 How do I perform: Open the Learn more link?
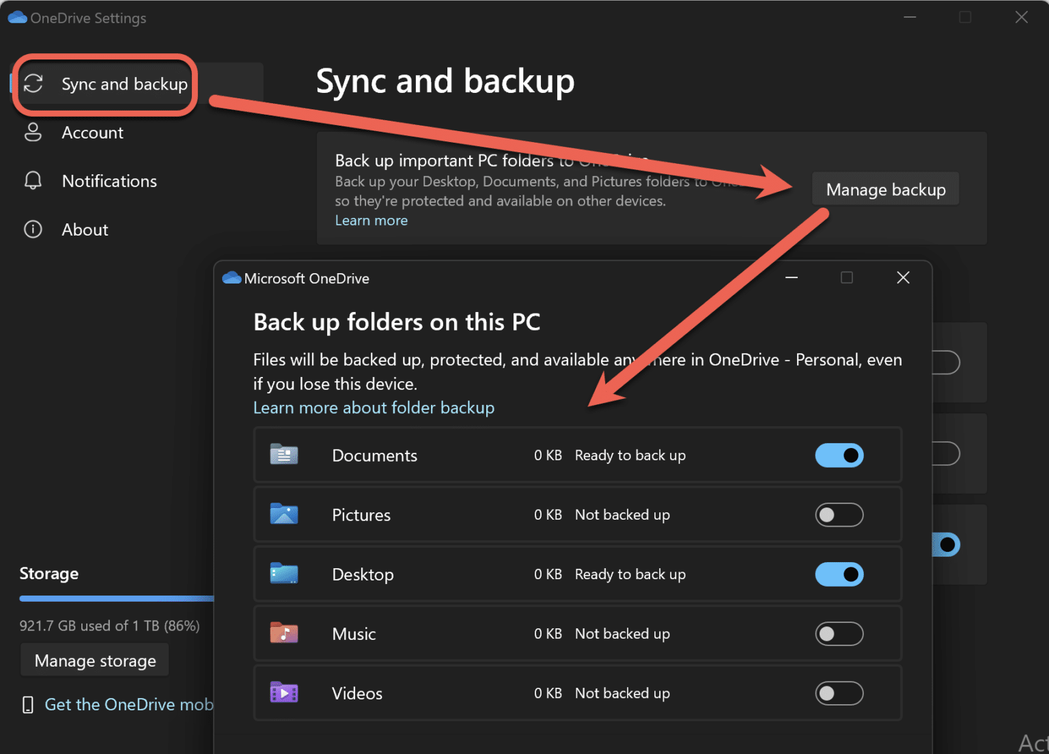point(371,221)
